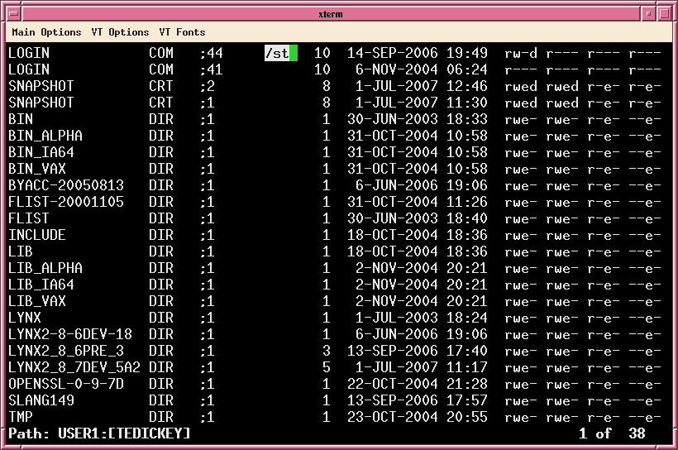Image resolution: width=678 pixels, height=450 pixels.
Task: Select the LYNX2_8_7DEV_5A2 directory
Action: click(74, 367)
